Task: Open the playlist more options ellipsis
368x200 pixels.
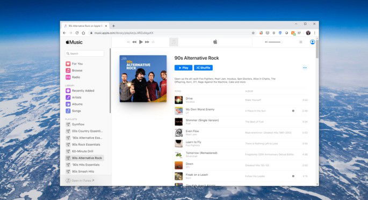Action: (305, 68)
